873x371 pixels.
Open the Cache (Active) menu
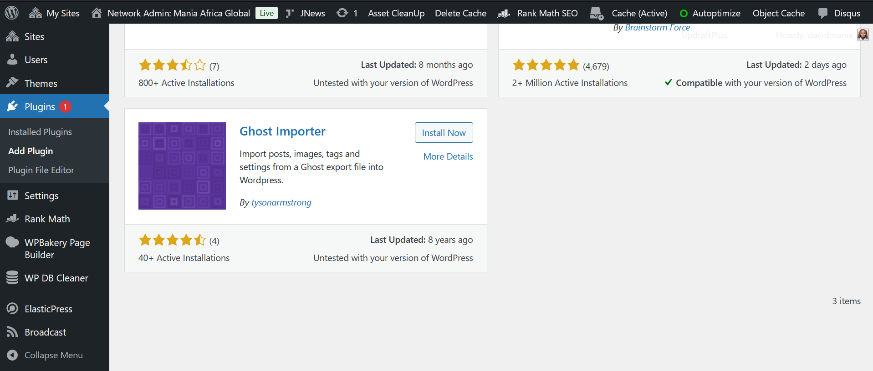pyautogui.click(x=639, y=13)
